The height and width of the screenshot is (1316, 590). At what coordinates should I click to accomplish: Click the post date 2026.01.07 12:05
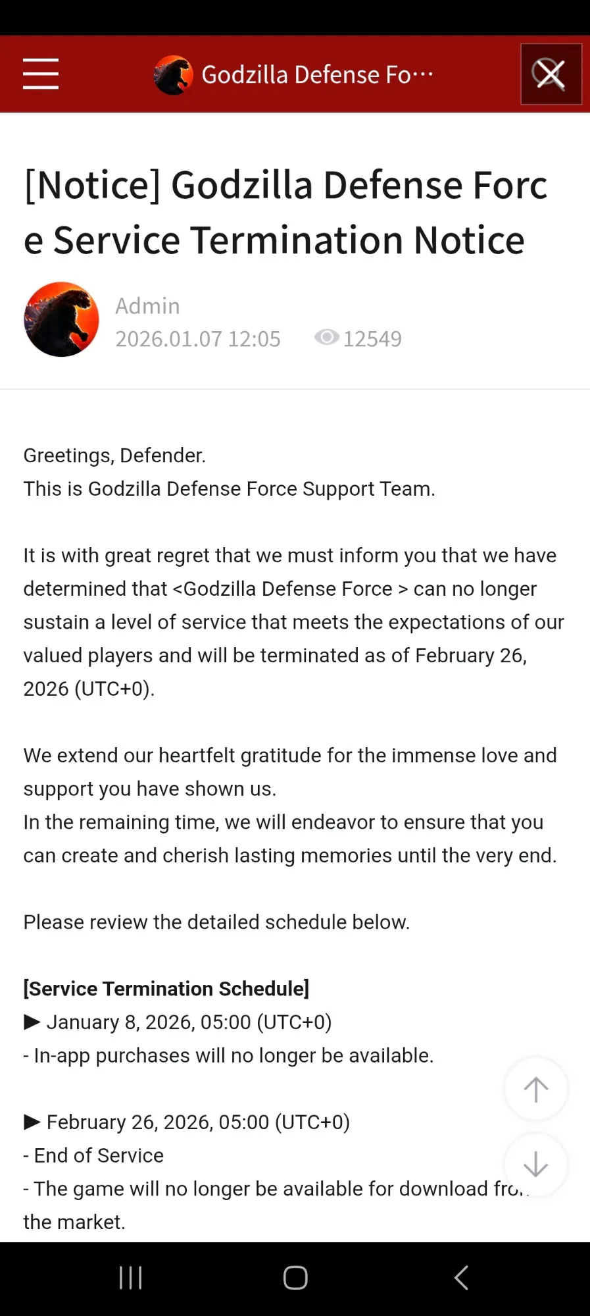tap(198, 339)
